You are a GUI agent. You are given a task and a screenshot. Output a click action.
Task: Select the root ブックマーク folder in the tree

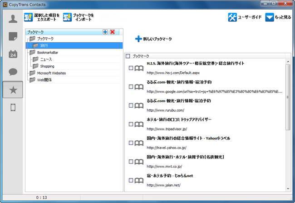coord(45,39)
